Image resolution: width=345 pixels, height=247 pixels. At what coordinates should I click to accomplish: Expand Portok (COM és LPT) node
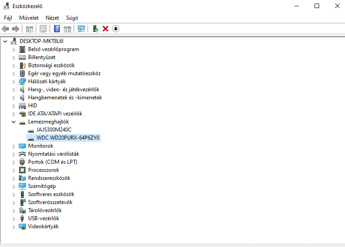pos(14,162)
